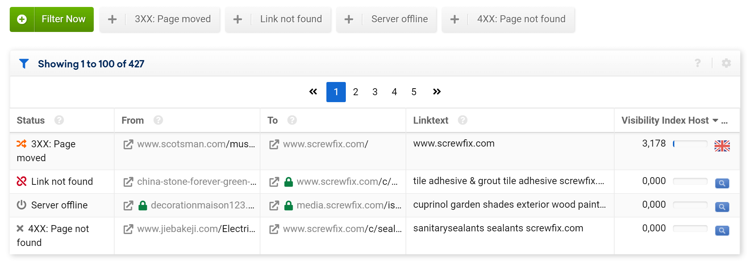750x264 pixels.
Task: Click the 3,178 visibility progress bar
Action: coord(690,144)
